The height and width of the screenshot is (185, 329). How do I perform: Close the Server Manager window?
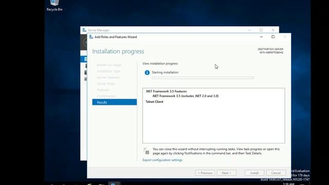[273, 30]
